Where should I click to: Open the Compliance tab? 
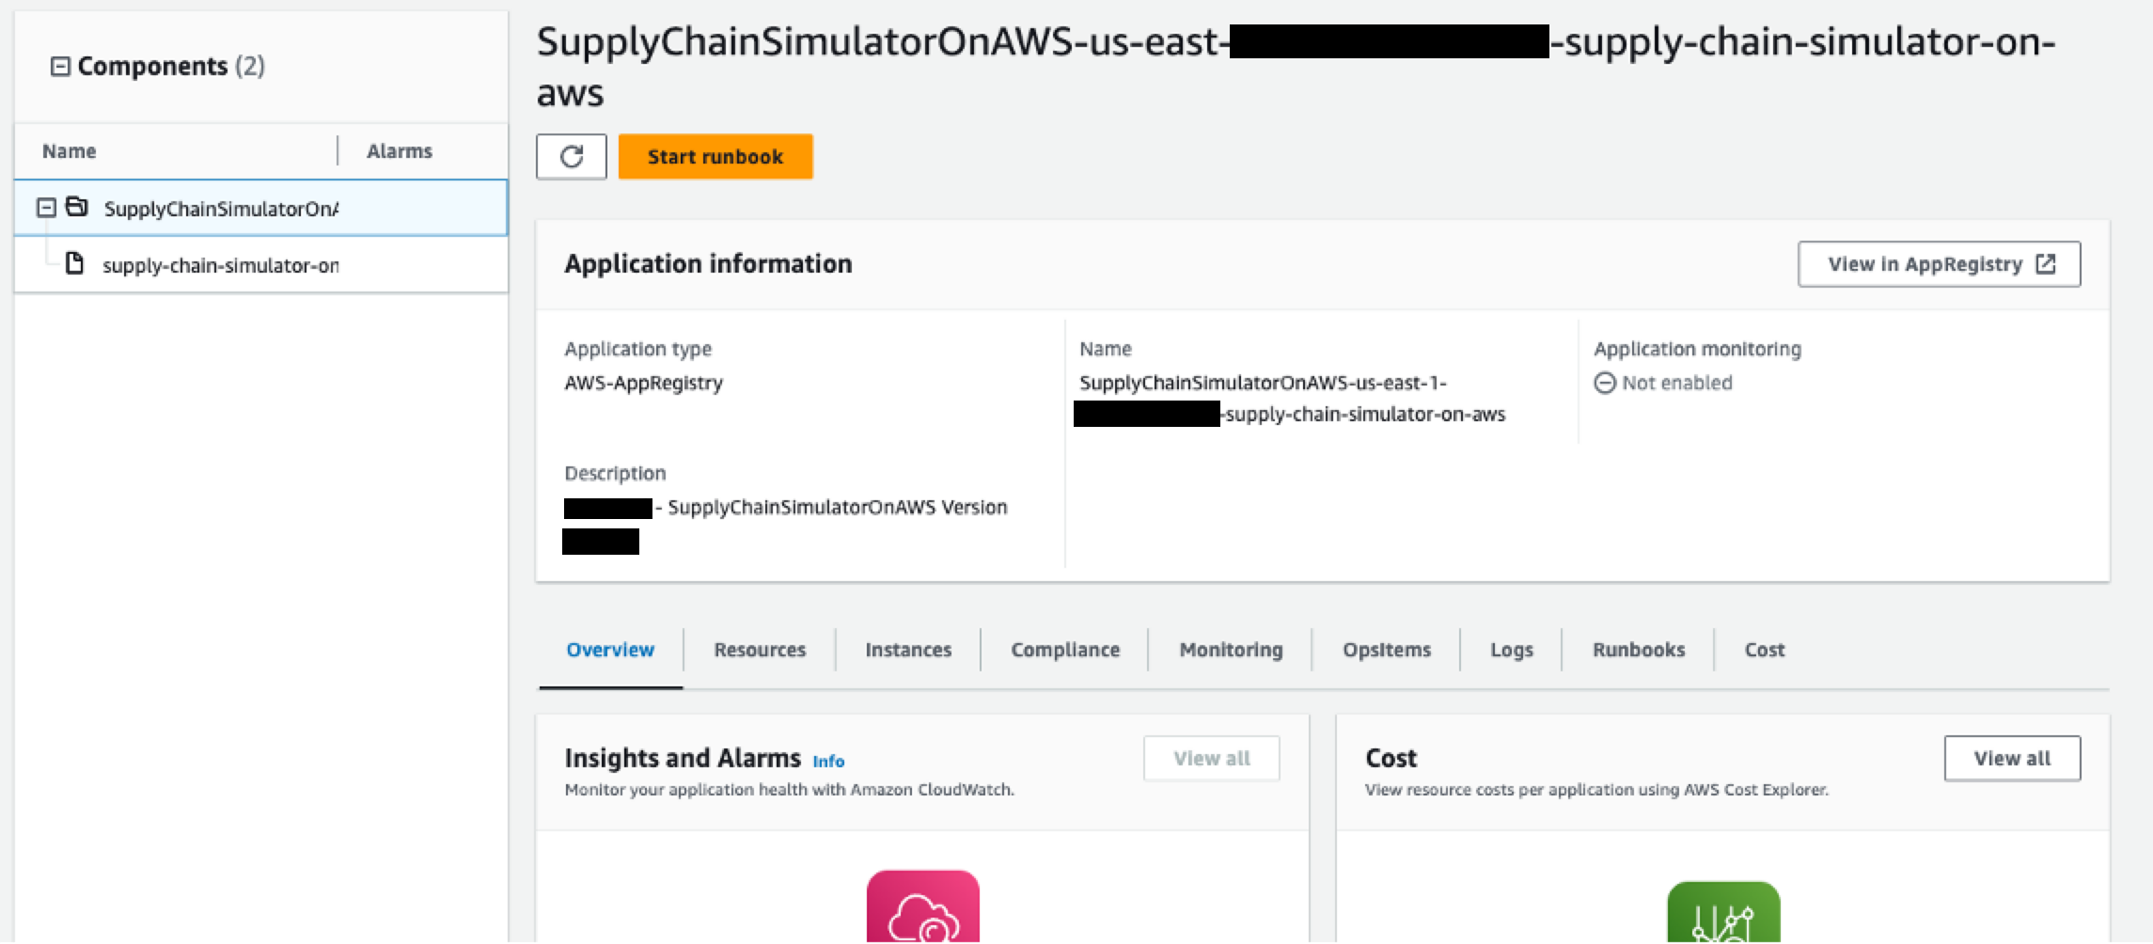(1065, 650)
